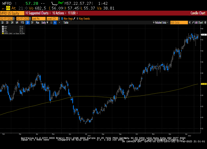Toggle the Low series legend checkbox
This screenshot has height=149, width=207.
(3, 30)
